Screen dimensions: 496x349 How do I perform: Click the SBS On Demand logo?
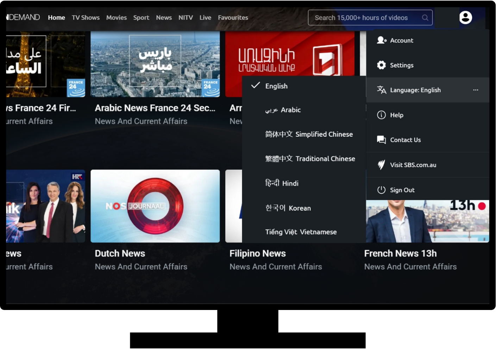pos(23,17)
